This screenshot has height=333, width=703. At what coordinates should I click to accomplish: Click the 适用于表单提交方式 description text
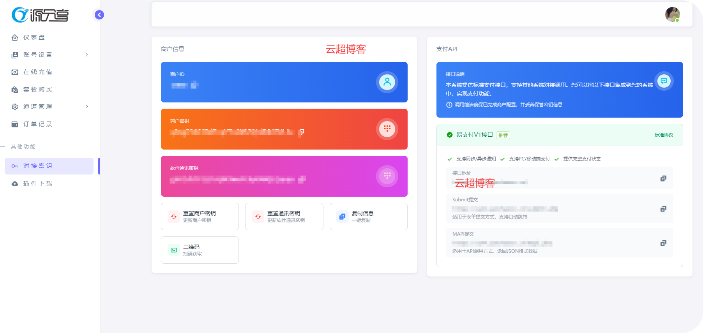[489, 217]
